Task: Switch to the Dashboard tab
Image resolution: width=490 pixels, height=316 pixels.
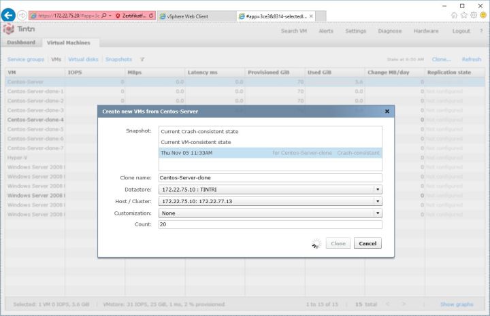Action: point(21,43)
